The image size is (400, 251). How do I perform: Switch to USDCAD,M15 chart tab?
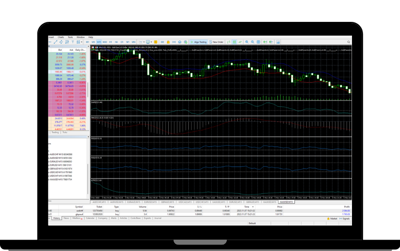pyautogui.click(x=185, y=202)
